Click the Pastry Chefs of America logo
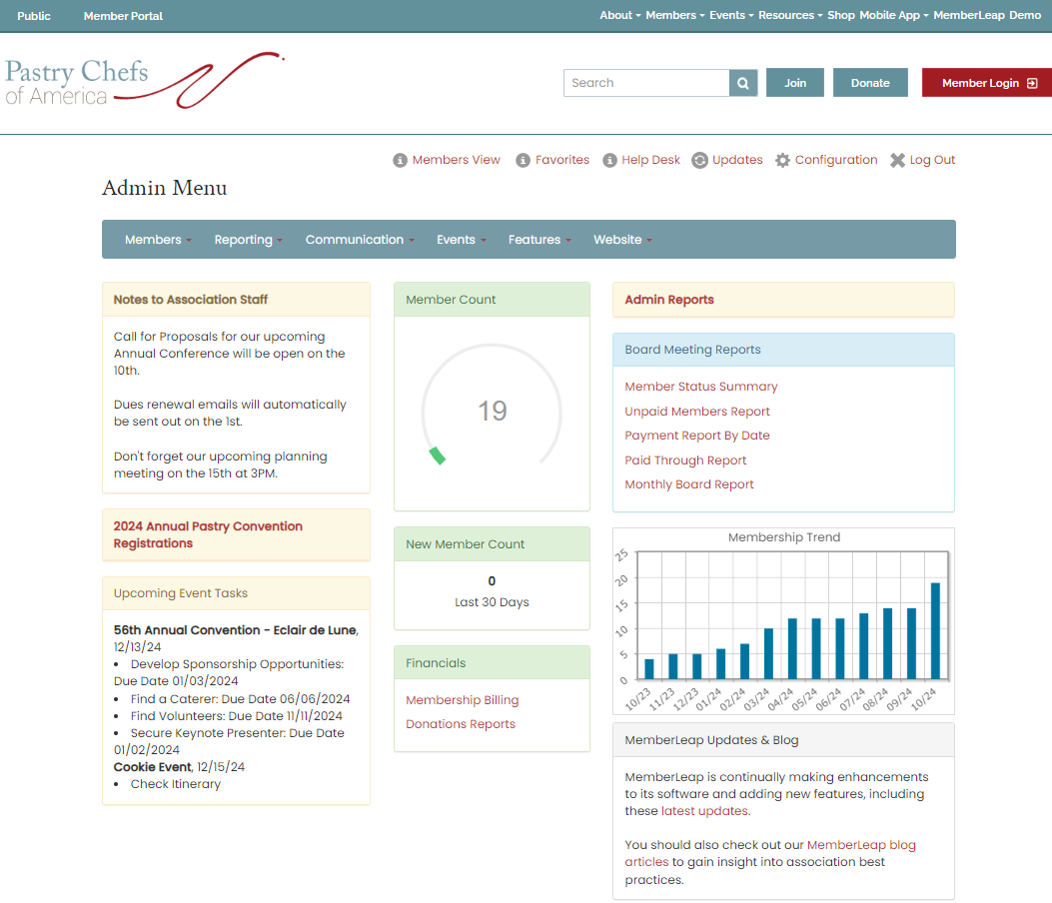Image resolution: width=1052 pixels, height=903 pixels. tap(144, 81)
